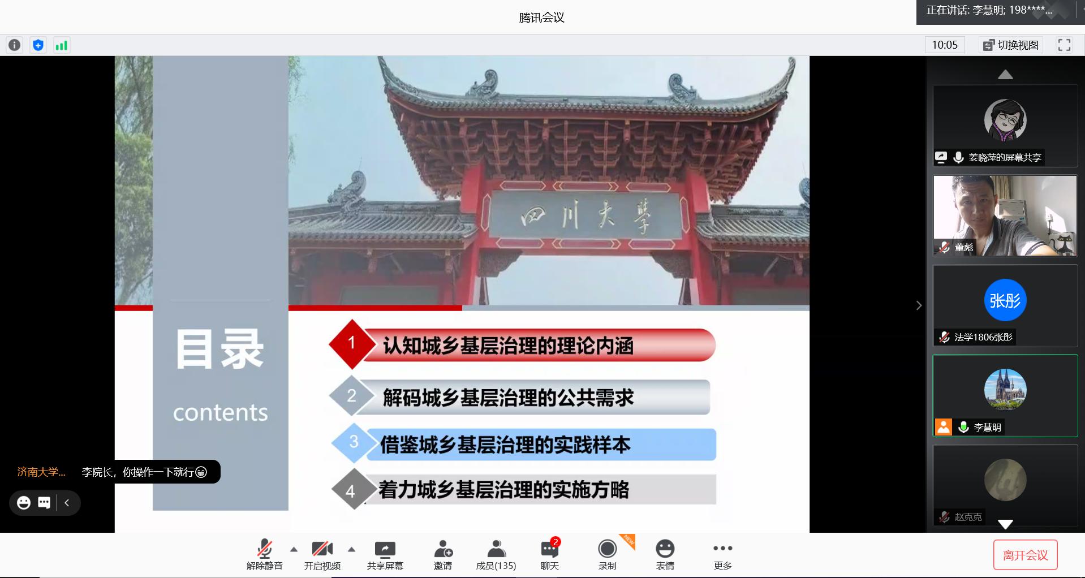Screen dimensions: 1085x578
Task: Enter fullscreen mode icon
Action: click(x=1064, y=45)
